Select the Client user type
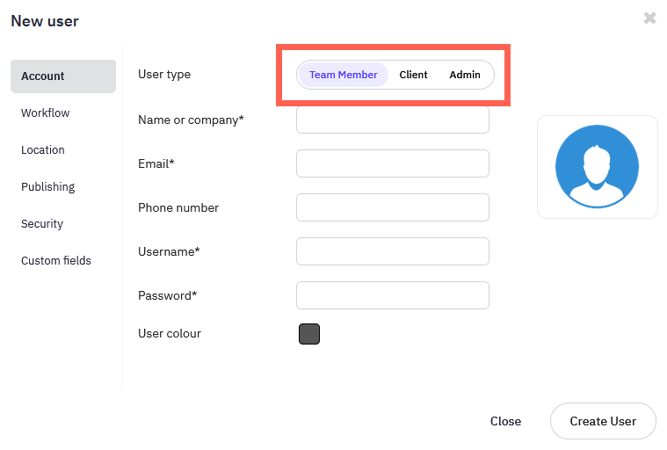This screenshot has height=450, width=667. pyautogui.click(x=413, y=75)
